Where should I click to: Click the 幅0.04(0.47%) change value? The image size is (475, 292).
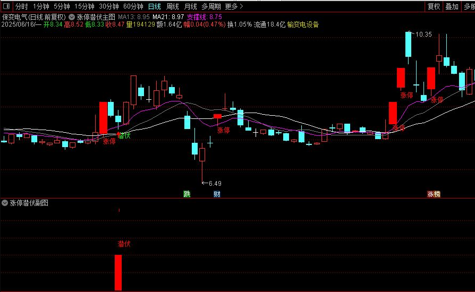[205, 24]
